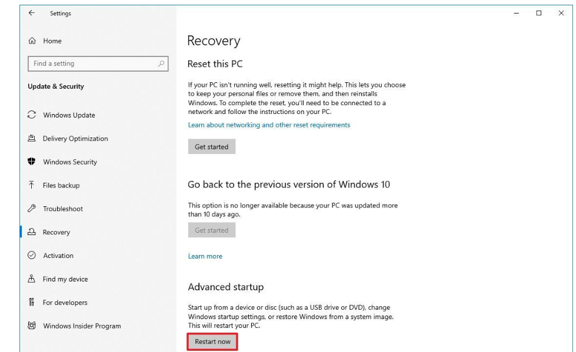Follow the Learn more link
The width and height of the screenshot is (576, 352).
click(x=205, y=256)
